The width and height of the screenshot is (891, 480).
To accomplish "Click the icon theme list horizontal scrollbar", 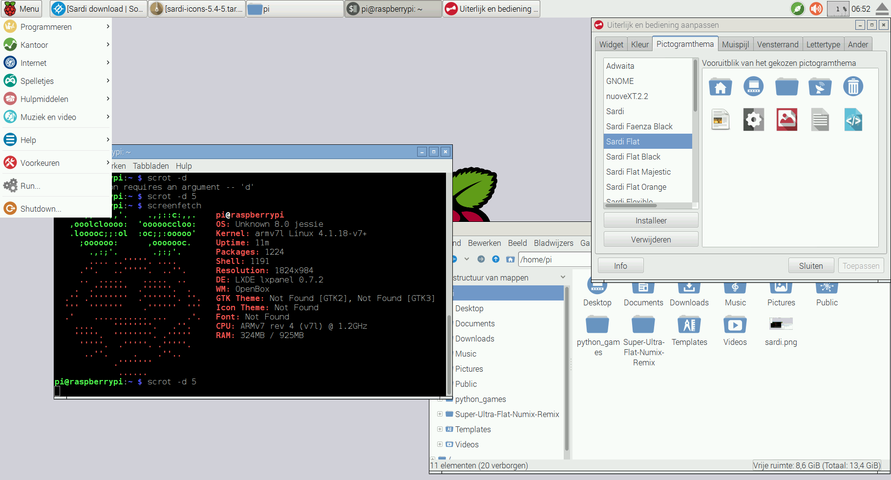I will [631, 205].
